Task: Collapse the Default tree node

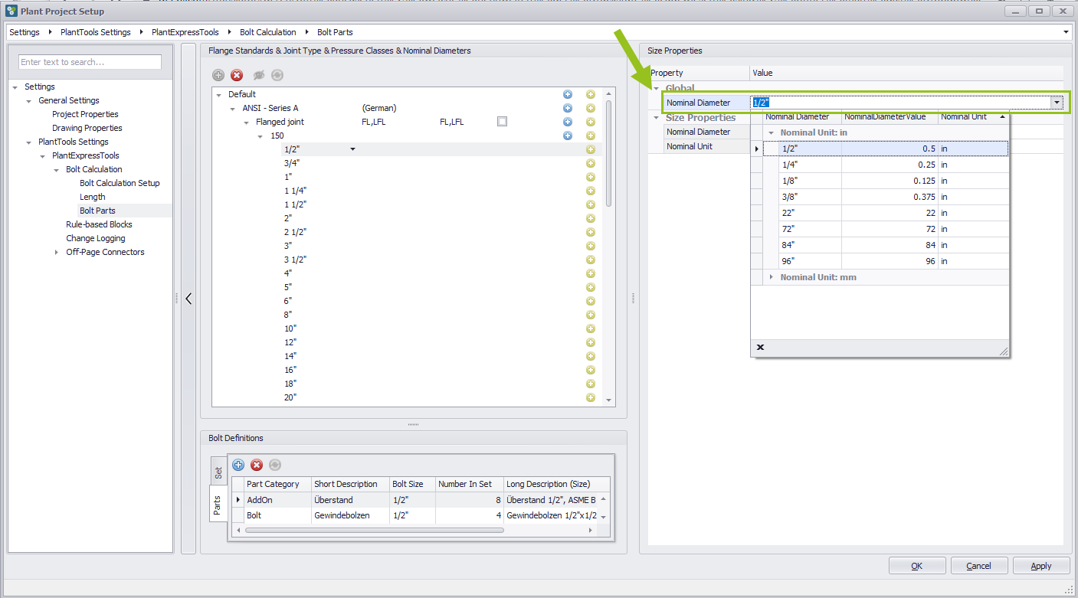Action: [219, 95]
